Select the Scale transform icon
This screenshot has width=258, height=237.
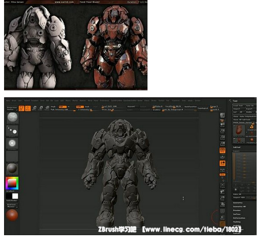pos(41,109)
